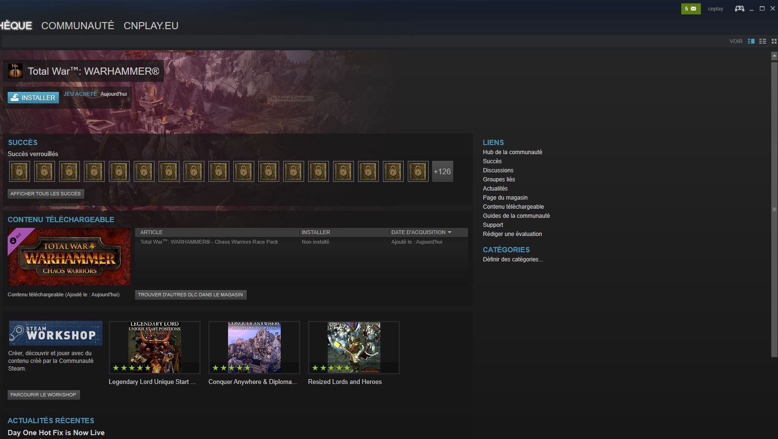Click the Resized Lords and Heroes title

345,382
